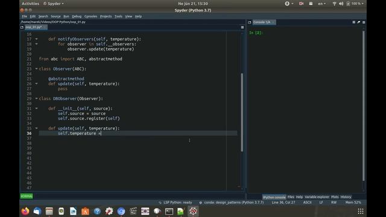Open the editor pane options menu icon
The image size is (386, 217).
tap(242, 27)
